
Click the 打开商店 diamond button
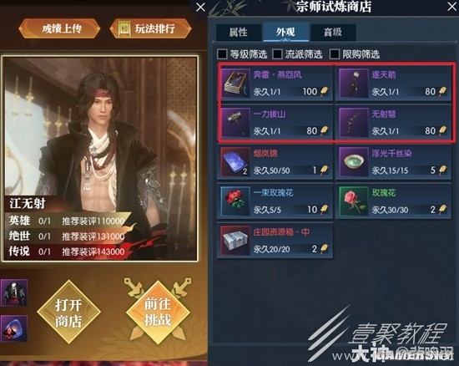point(68,312)
